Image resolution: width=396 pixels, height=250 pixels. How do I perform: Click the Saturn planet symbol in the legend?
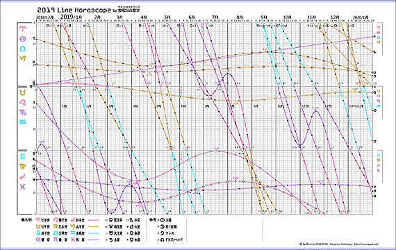click(x=111, y=240)
